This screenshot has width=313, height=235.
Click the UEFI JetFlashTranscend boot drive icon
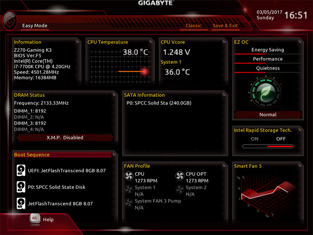21,171
